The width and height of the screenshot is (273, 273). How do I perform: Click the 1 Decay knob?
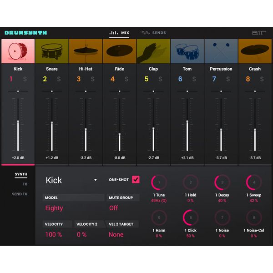(222, 182)
